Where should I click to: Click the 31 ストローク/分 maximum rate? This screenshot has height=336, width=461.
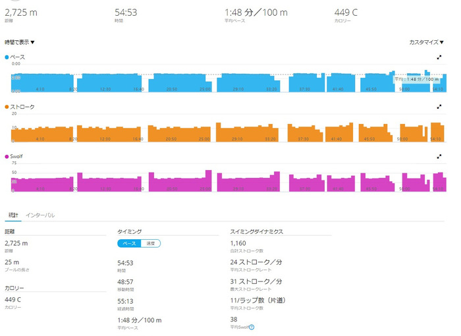(256, 281)
